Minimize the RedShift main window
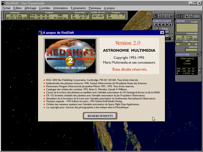 [191, 3]
